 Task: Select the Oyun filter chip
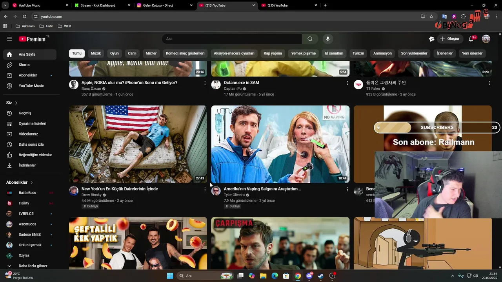(x=115, y=53)
